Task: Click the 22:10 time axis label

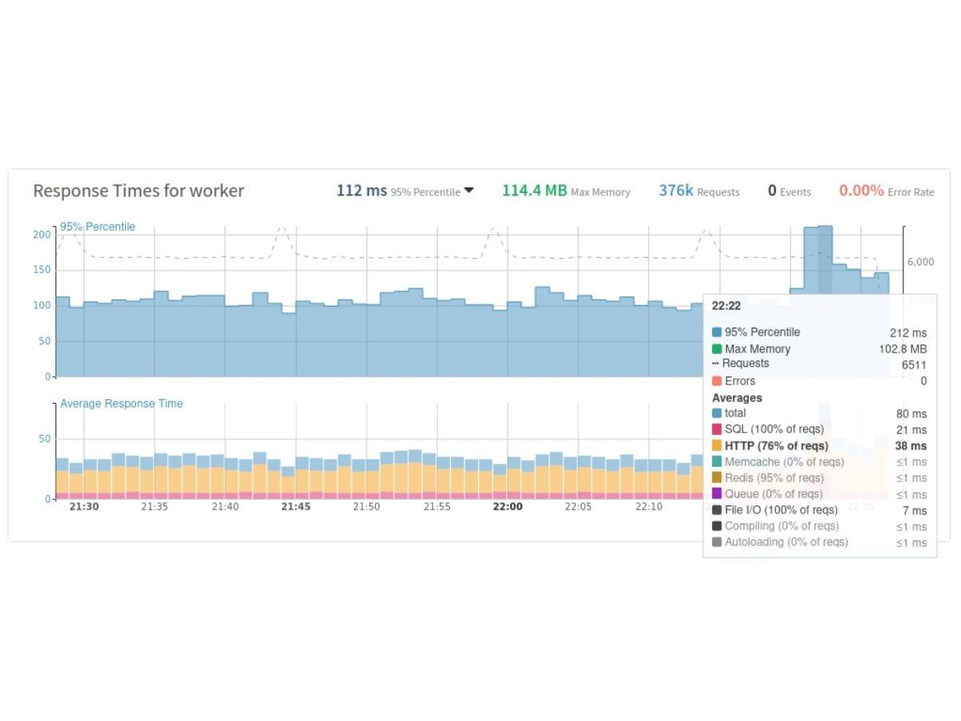Action: tap(649, 507)
